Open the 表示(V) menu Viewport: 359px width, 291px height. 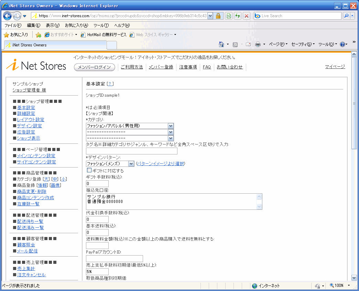click(x=52, y=25)
